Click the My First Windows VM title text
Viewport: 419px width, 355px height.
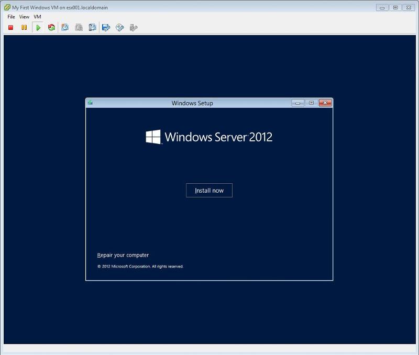pos(60,7)
